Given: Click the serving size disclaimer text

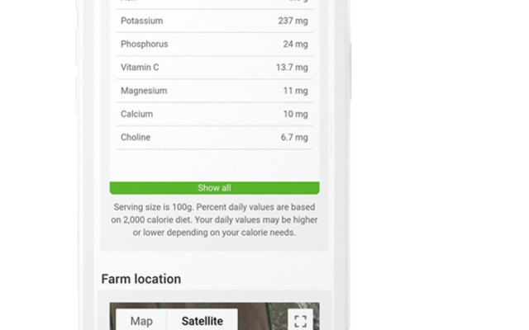Looking at the screenshot, I should (214, 219).
